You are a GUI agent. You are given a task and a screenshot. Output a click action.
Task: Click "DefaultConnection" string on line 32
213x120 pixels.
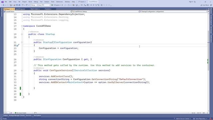(131, 79)
